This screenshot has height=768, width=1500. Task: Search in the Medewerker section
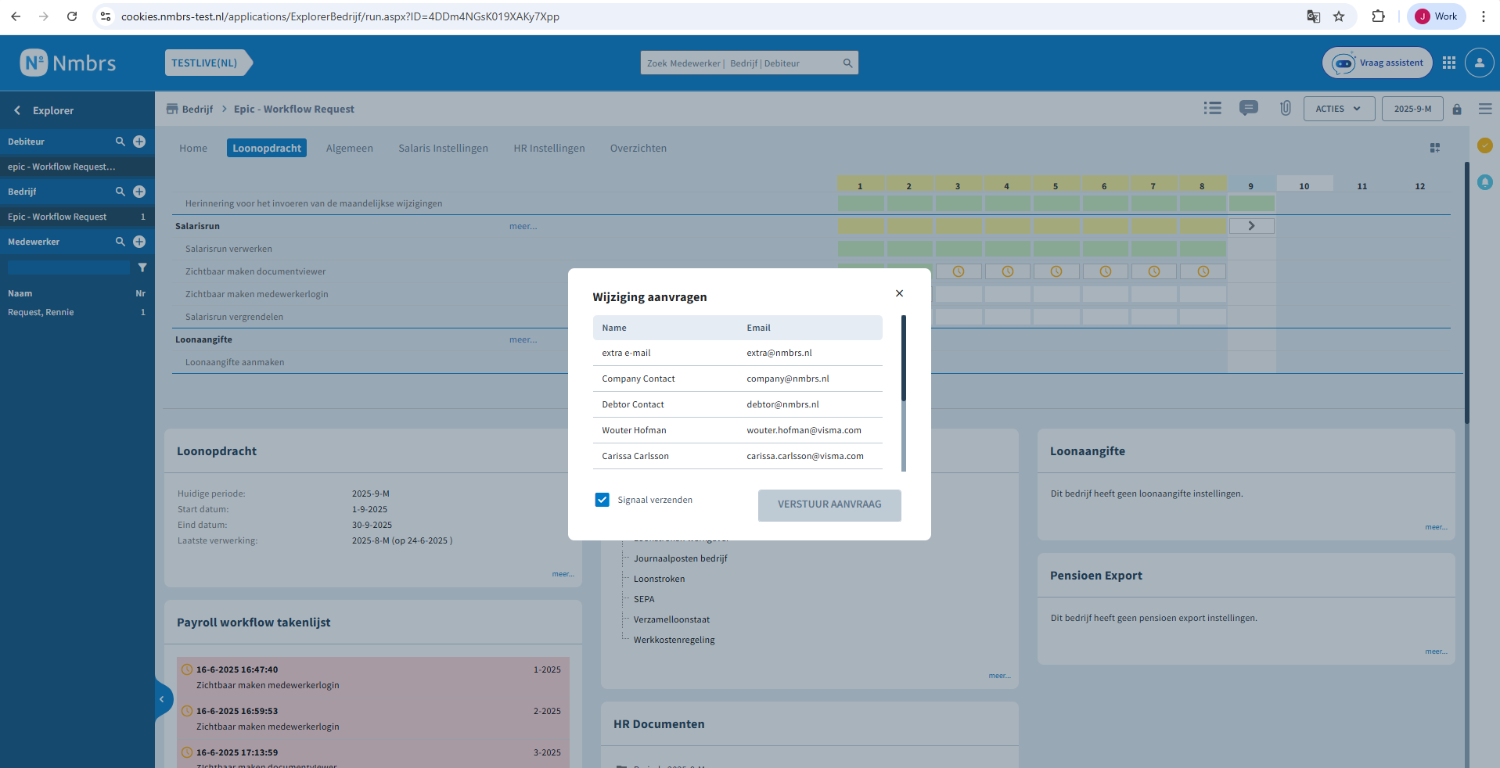[121, 242]
